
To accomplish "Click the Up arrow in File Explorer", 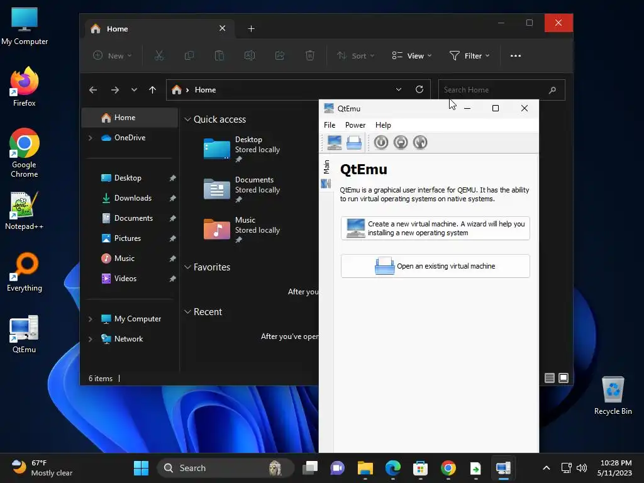I will coord(152,90).
